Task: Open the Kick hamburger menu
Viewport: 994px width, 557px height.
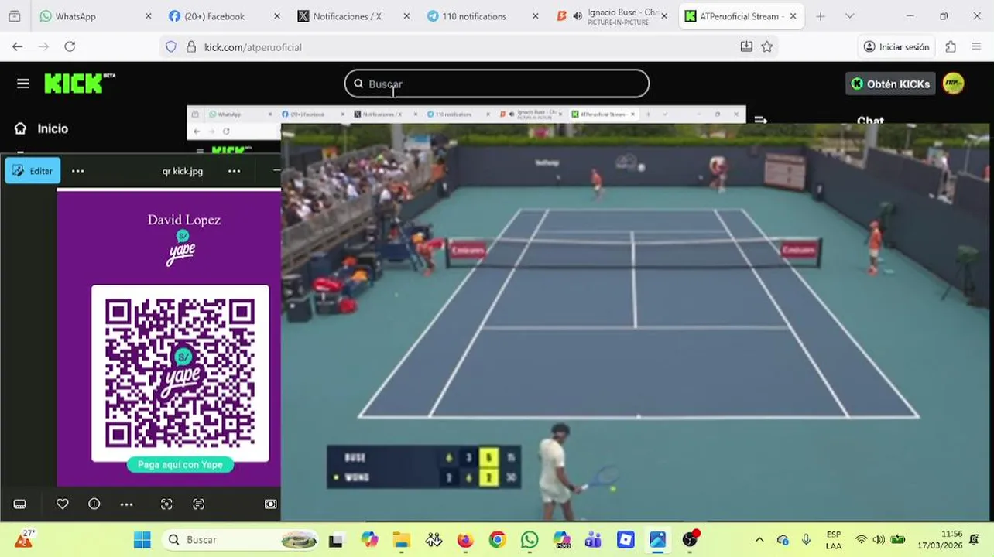Action: (23, 84)
